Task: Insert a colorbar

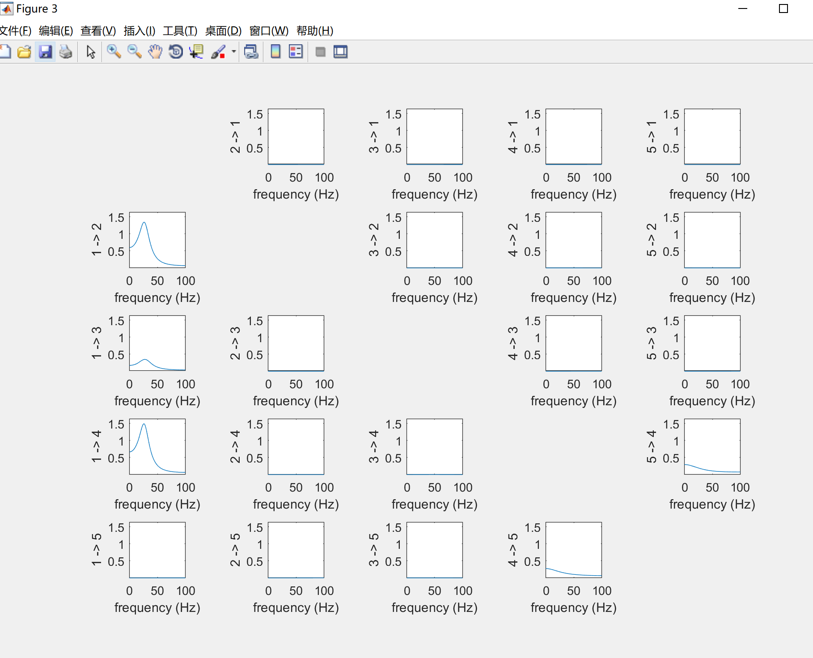Action: coord(275,51)
